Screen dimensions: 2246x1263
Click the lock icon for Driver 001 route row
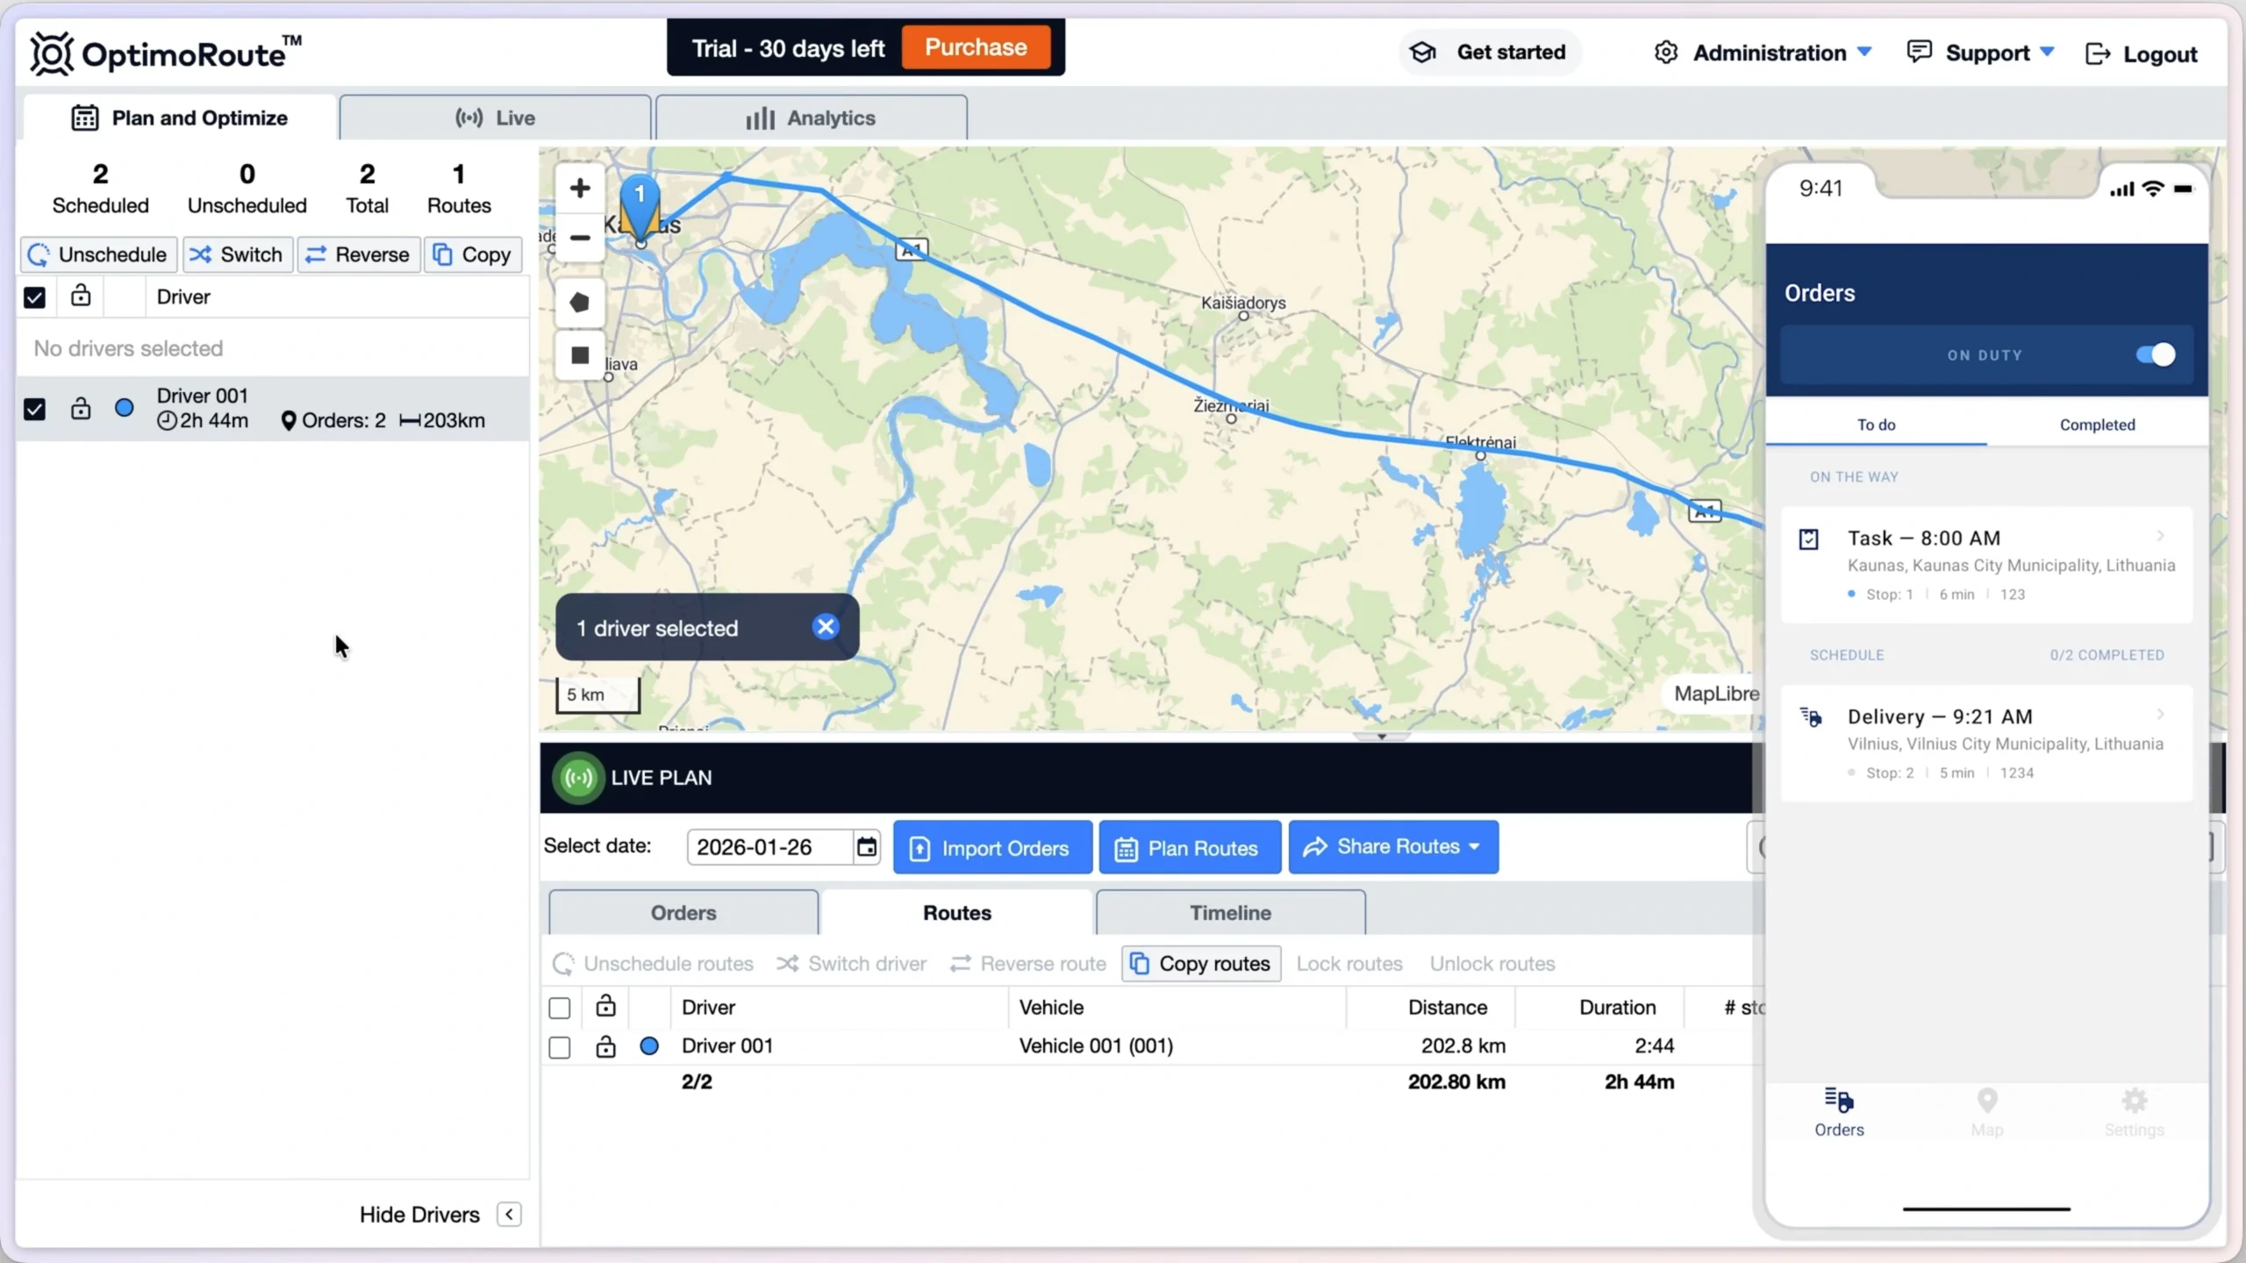pos(605,1046)
